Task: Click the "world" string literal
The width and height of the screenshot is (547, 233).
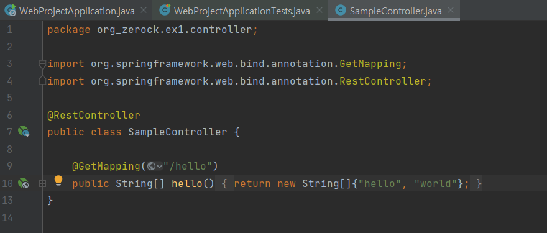Action: [436, 183]
